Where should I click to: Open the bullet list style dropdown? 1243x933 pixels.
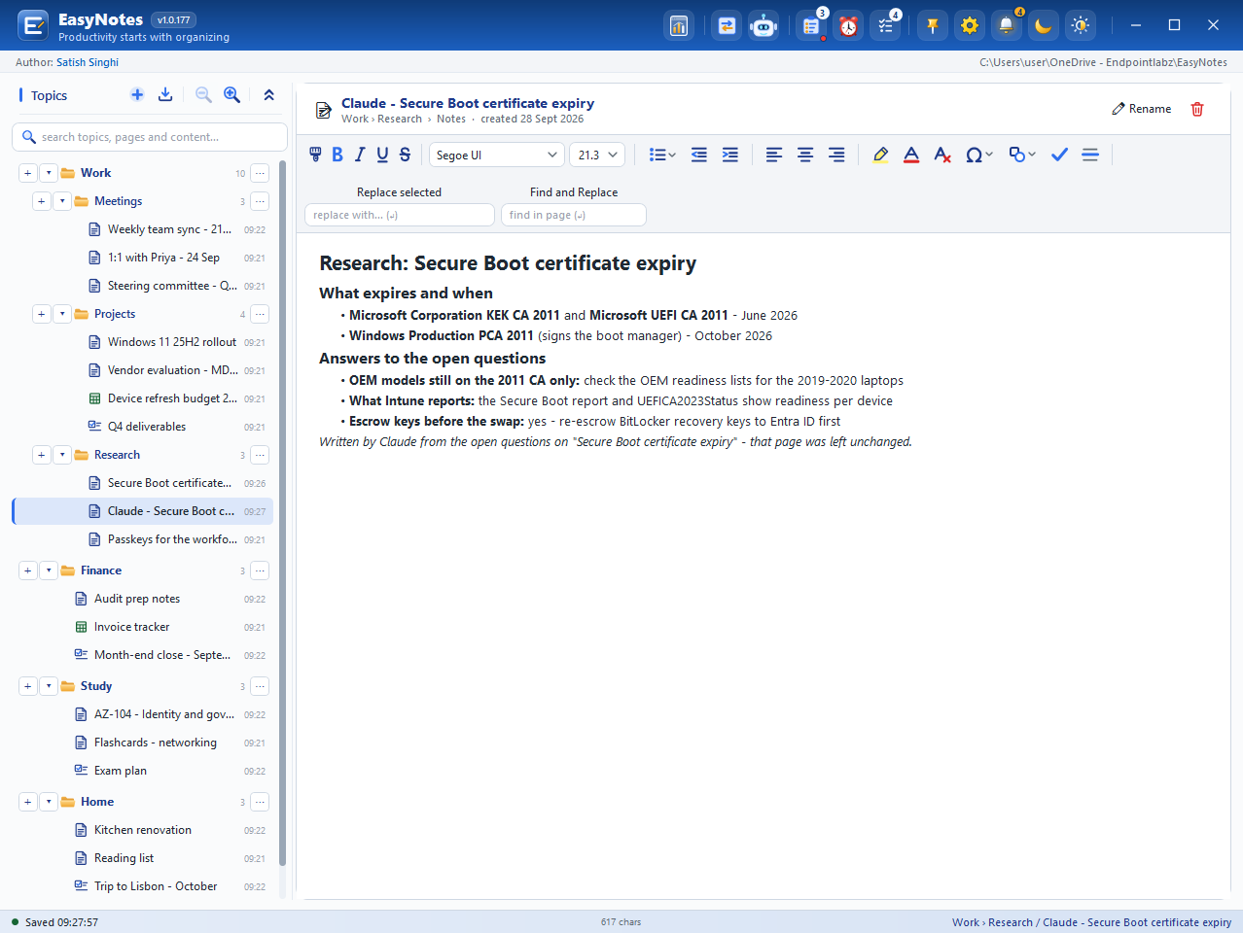click(662, 155)
